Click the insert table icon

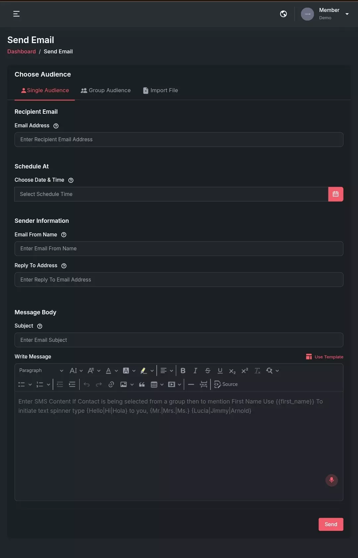pyautogui.click(x=154, y=385)
